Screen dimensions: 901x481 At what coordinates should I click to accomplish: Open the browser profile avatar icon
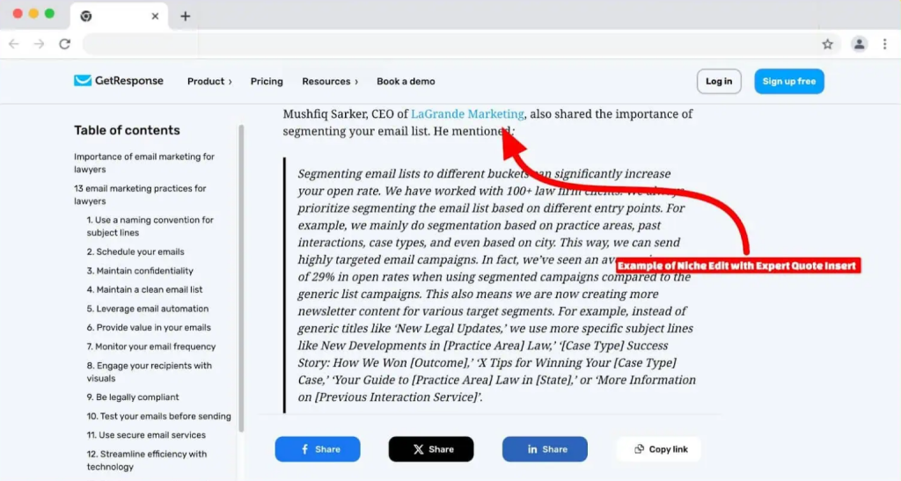tap(859, 44)
